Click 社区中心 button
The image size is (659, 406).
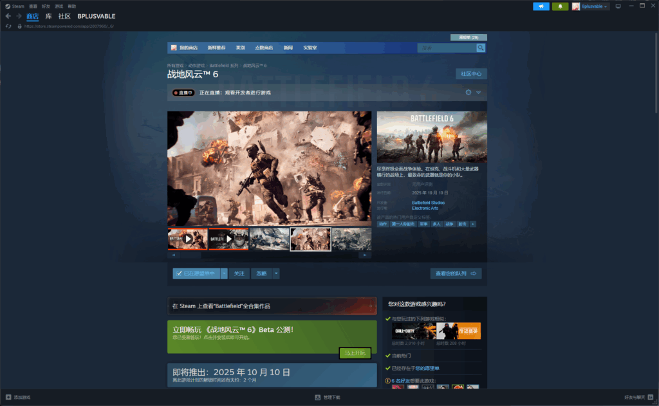click(x=471, y=74)
